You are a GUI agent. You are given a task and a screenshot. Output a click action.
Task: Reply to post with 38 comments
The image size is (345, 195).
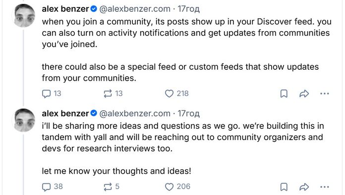(x=52, y=187)
